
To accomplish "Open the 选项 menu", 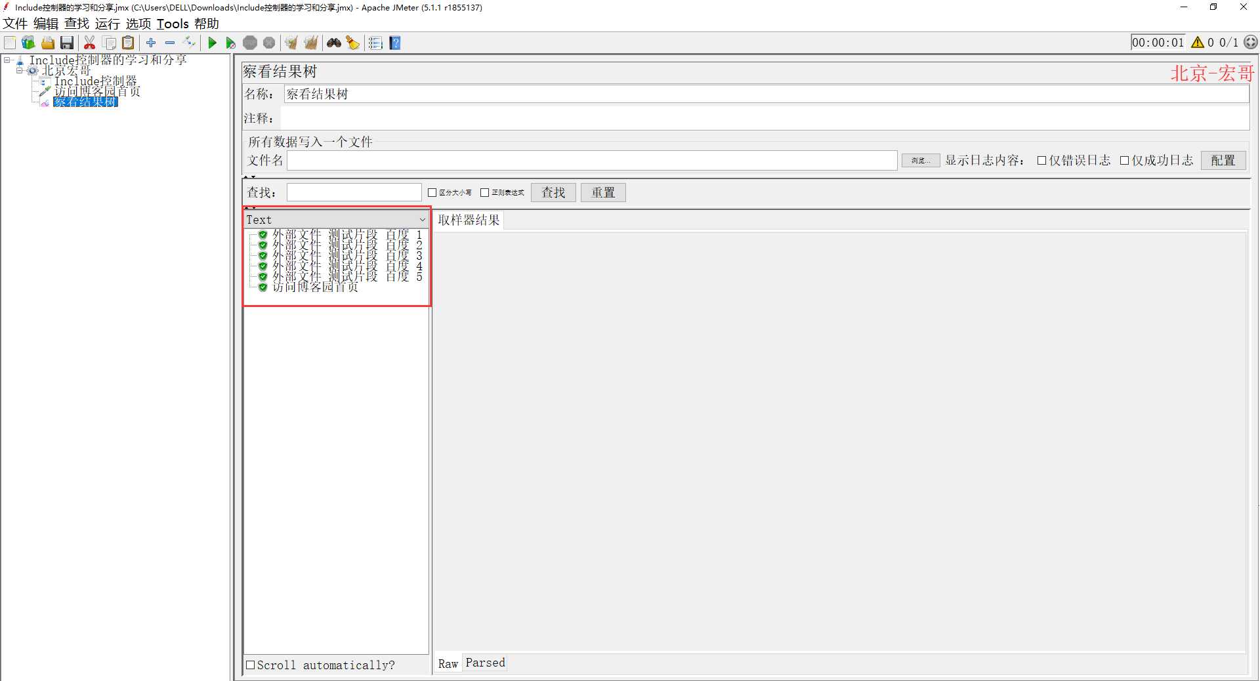I will tap(138, 24).
